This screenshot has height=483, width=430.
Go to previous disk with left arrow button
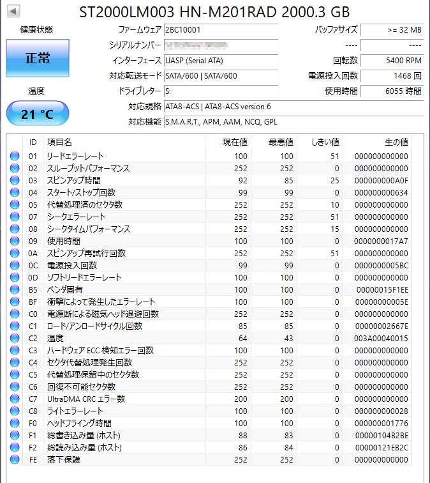point(13,11)
